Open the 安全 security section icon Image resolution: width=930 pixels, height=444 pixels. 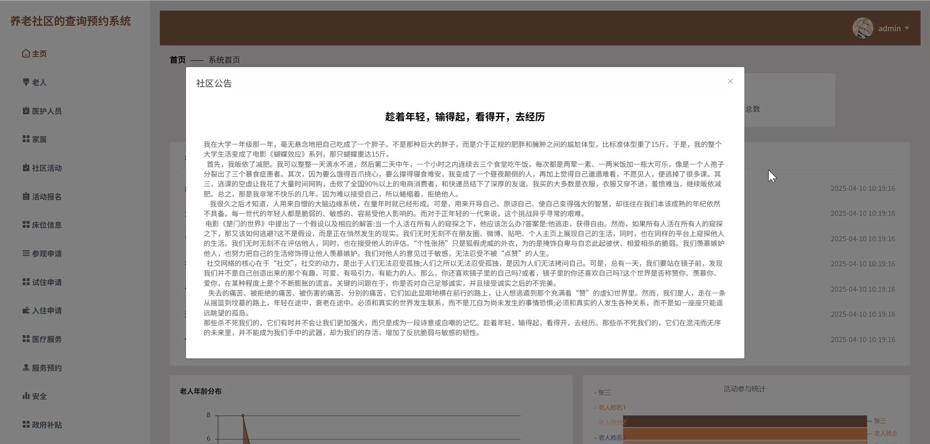pyautogui.click(x=25, y=396)
